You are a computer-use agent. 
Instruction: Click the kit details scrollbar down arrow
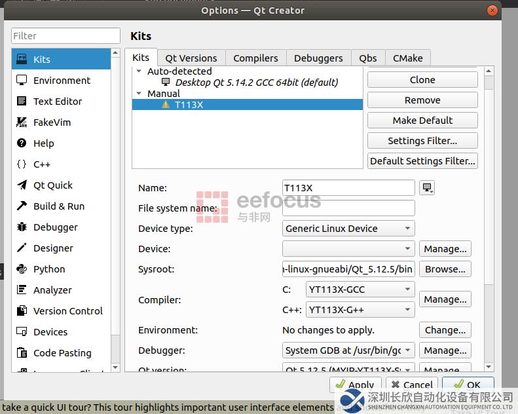489,367
